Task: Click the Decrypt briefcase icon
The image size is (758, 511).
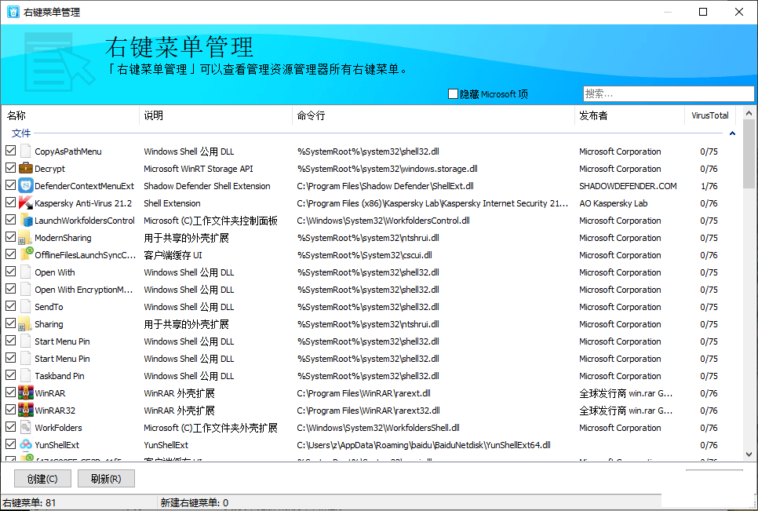Action: [26, 168]
